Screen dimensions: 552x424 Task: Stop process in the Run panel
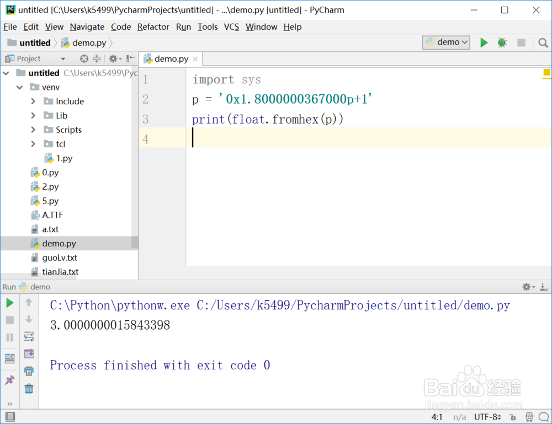pyautogui.click(x=10, y=320)
